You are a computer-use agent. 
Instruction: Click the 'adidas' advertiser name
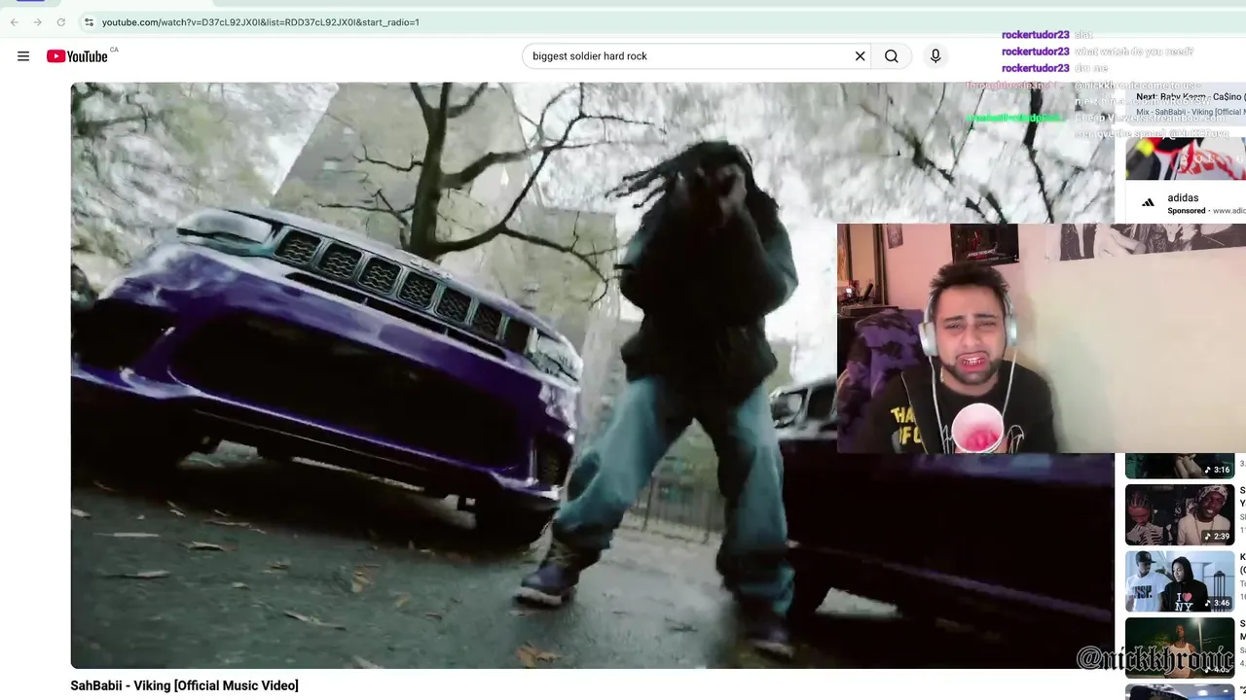[1183, 198]
